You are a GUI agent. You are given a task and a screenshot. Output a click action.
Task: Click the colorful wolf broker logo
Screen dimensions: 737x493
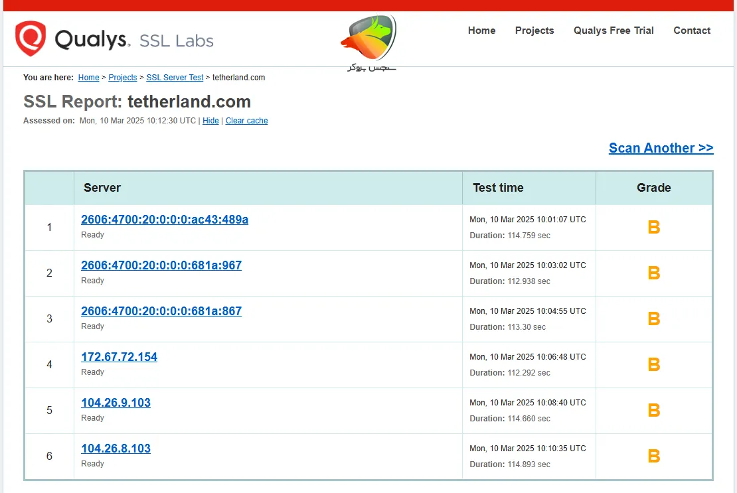[x=368, y=38]
